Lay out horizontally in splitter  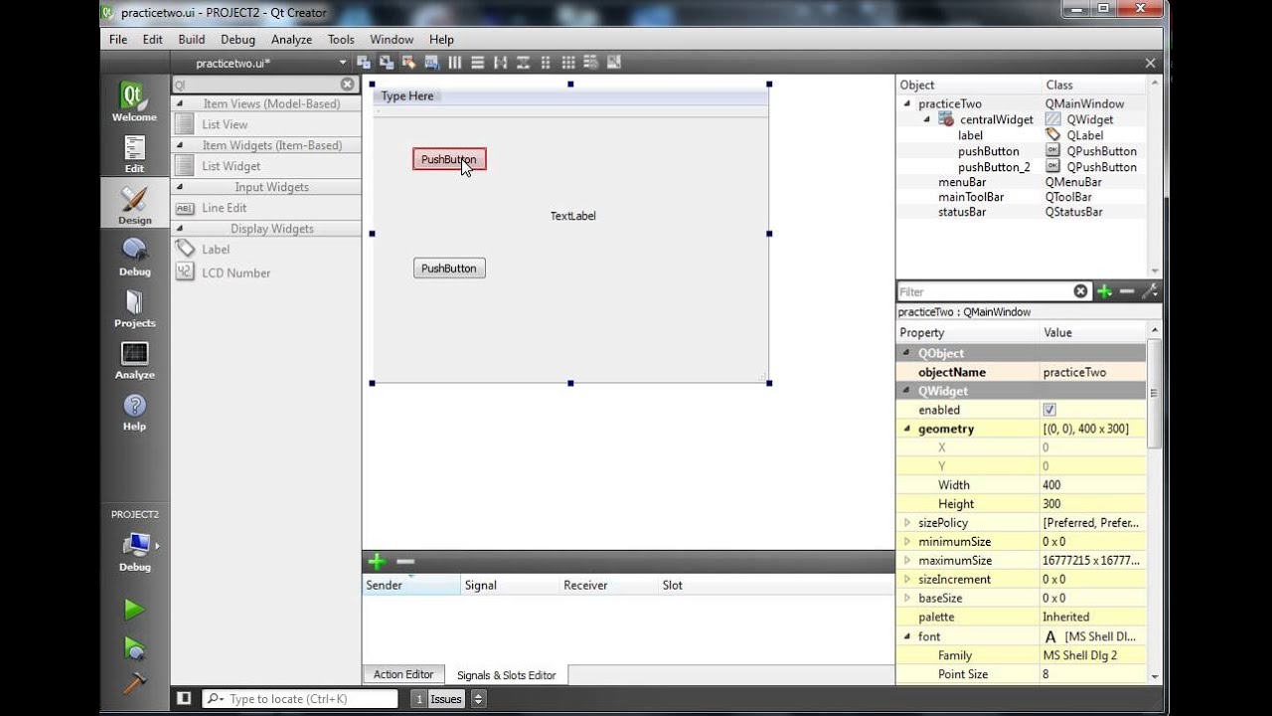pos(501,63)
